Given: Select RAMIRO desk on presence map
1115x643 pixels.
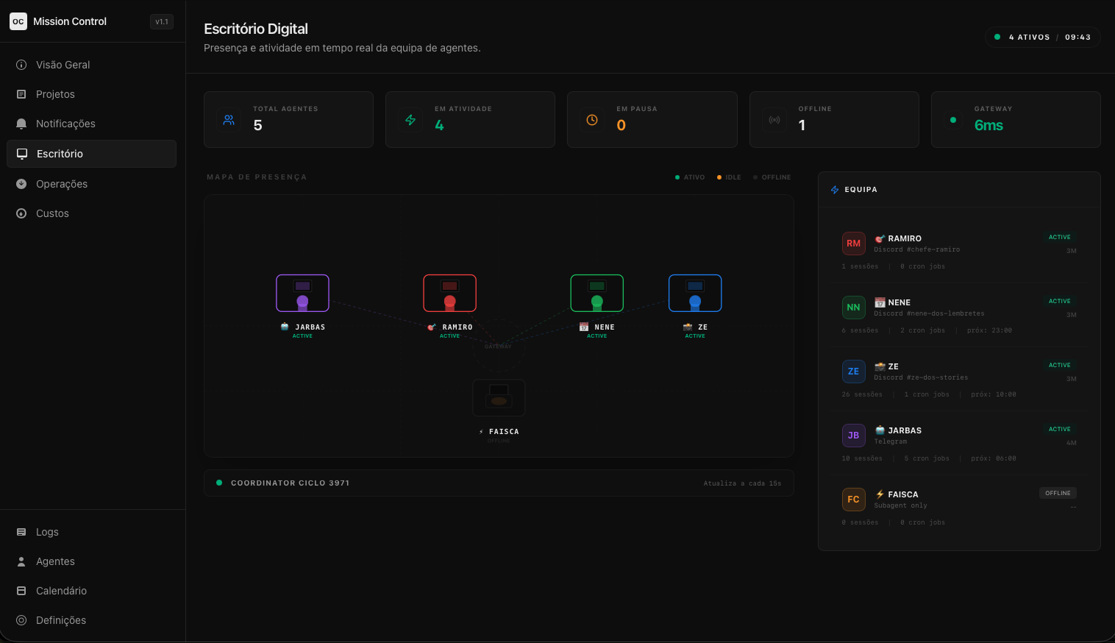Looking at the screenshot, I should 449,294.
